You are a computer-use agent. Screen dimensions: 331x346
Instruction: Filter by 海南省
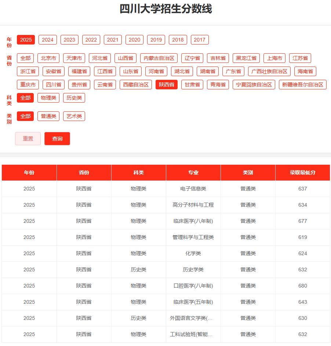click(305, 71)
